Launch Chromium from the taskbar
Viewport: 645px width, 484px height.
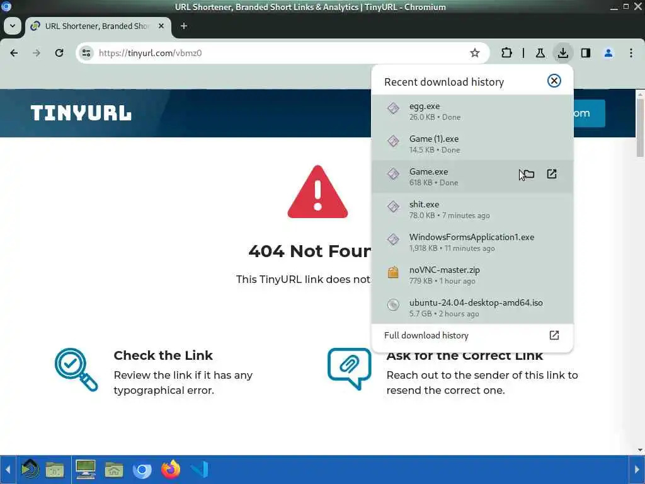142,470
